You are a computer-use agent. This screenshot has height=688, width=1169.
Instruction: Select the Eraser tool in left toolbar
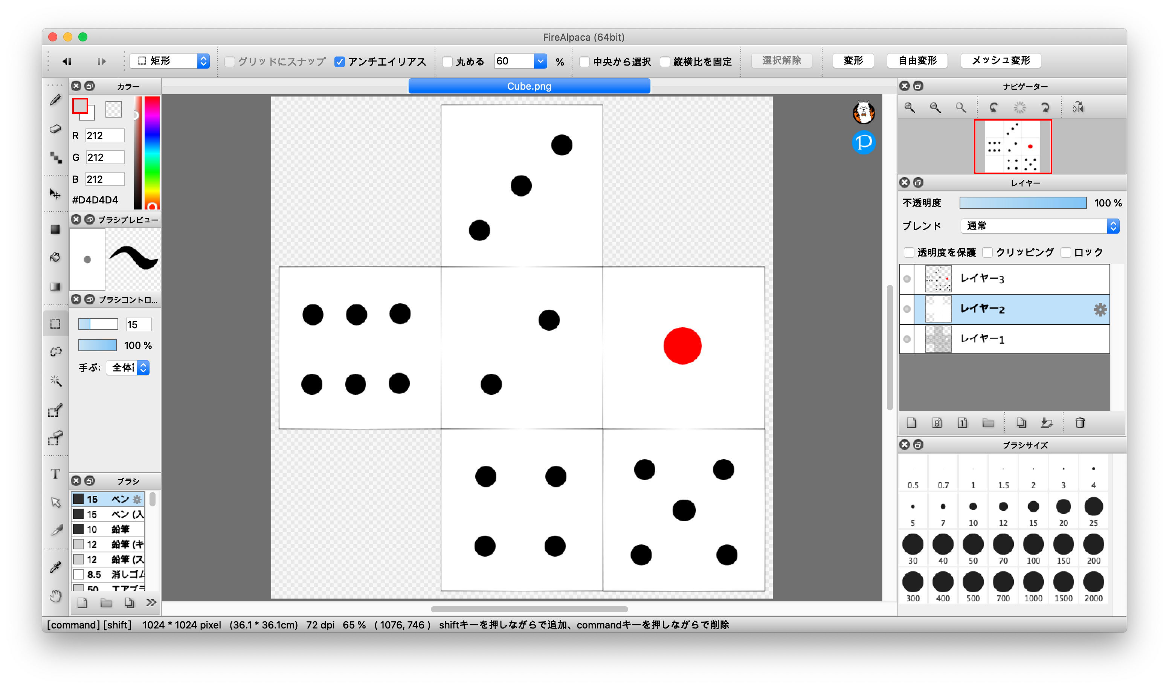point(55,128)
